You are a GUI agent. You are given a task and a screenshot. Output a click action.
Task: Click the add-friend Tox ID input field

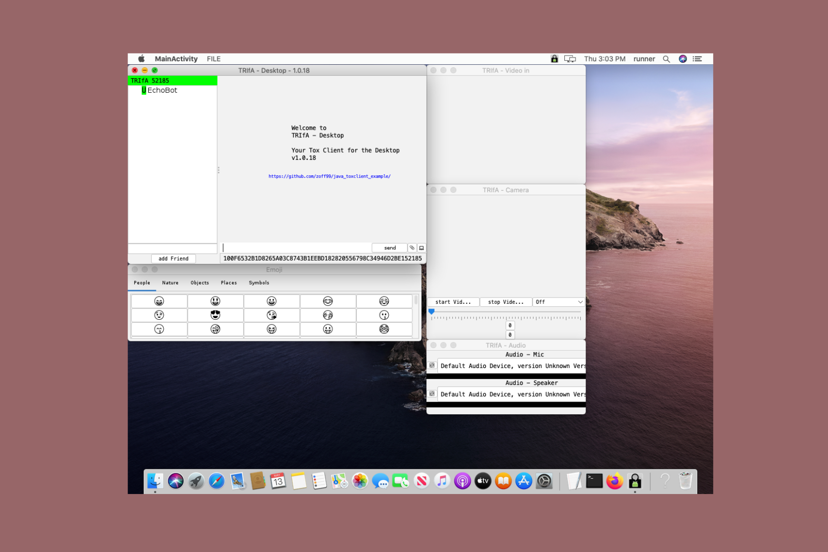click(x=172, y=248)
